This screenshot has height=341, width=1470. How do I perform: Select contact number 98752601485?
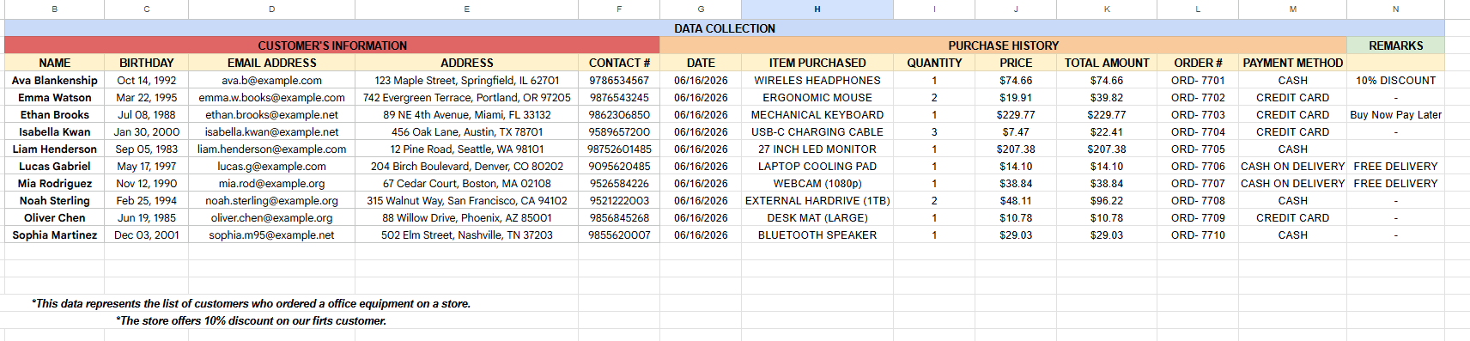click(619, 149)
